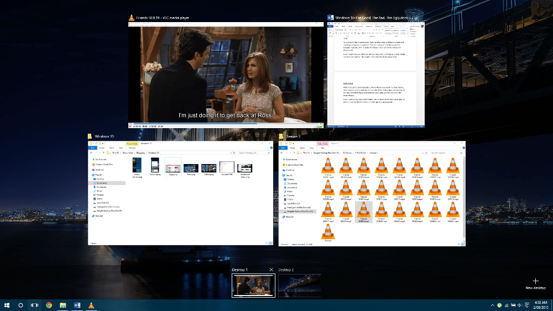This screenshot has height=311, width=553.
Task: Switch the Windows 10 explorer window to details view toggle
Action: point(267,244)
